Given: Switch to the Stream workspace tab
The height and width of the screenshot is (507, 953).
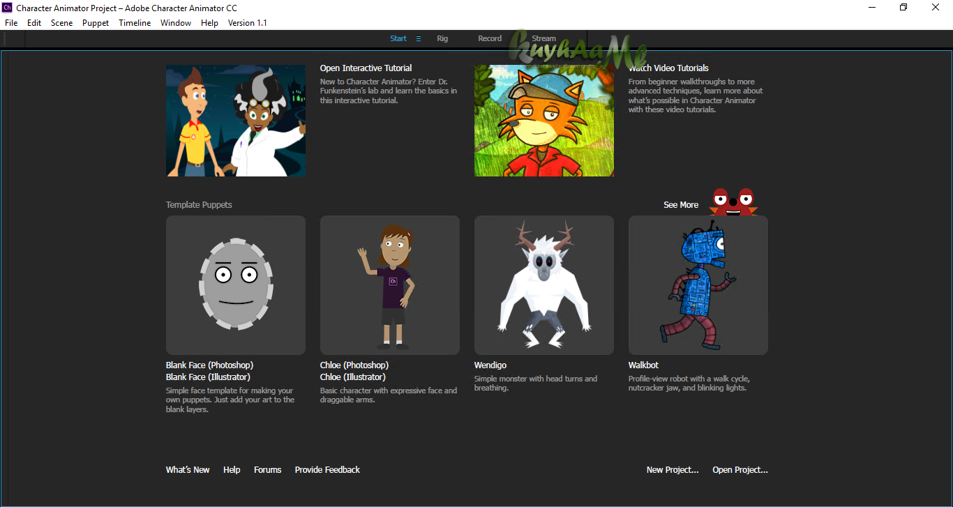Looking at the screenshot, I should [x=544, y=39].
